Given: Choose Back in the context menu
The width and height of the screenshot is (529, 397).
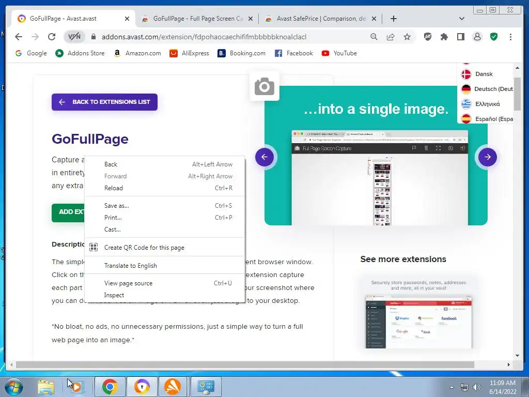Looking at the screenshot, I should click(165, 164).
